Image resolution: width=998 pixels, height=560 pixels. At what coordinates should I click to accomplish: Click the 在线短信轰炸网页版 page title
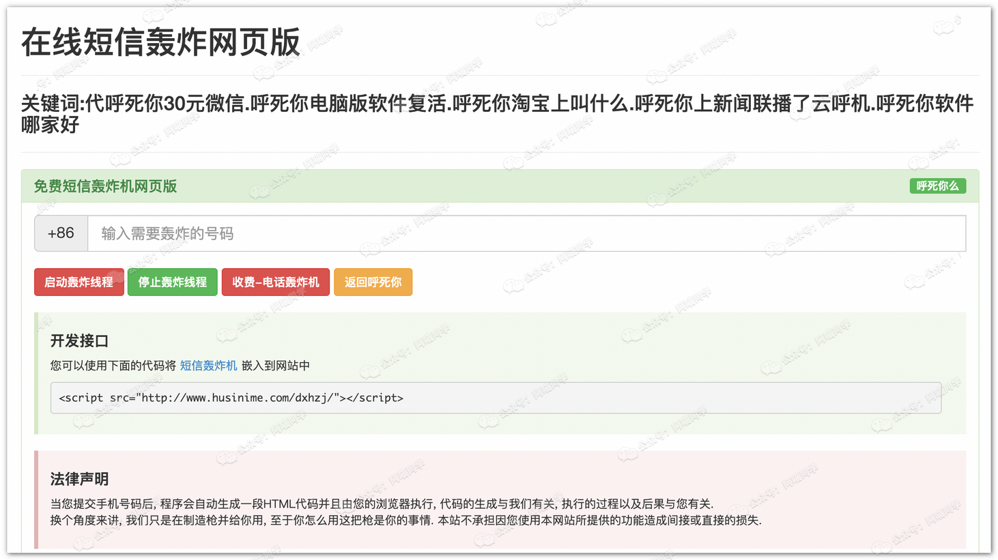160,42
